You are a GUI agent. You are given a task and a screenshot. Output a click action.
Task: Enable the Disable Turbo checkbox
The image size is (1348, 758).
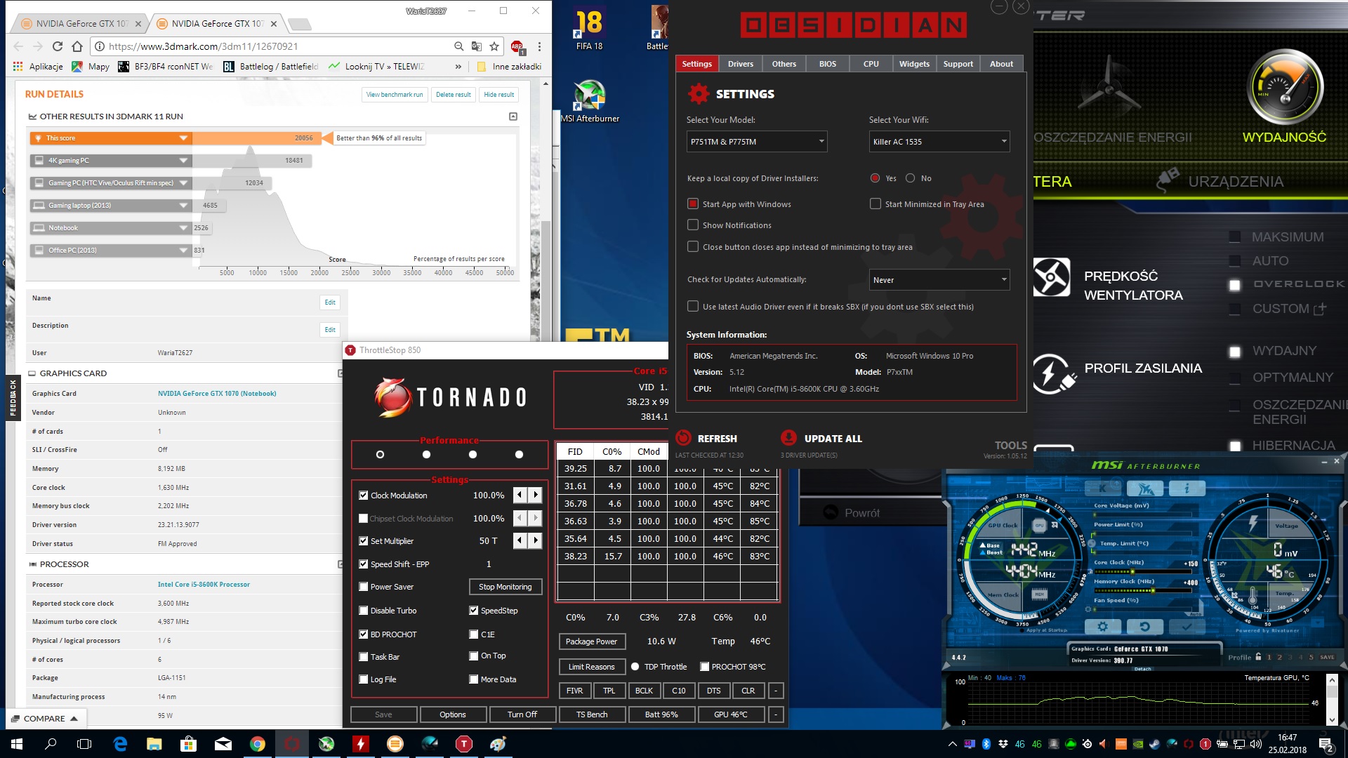[x=364, y=611]
